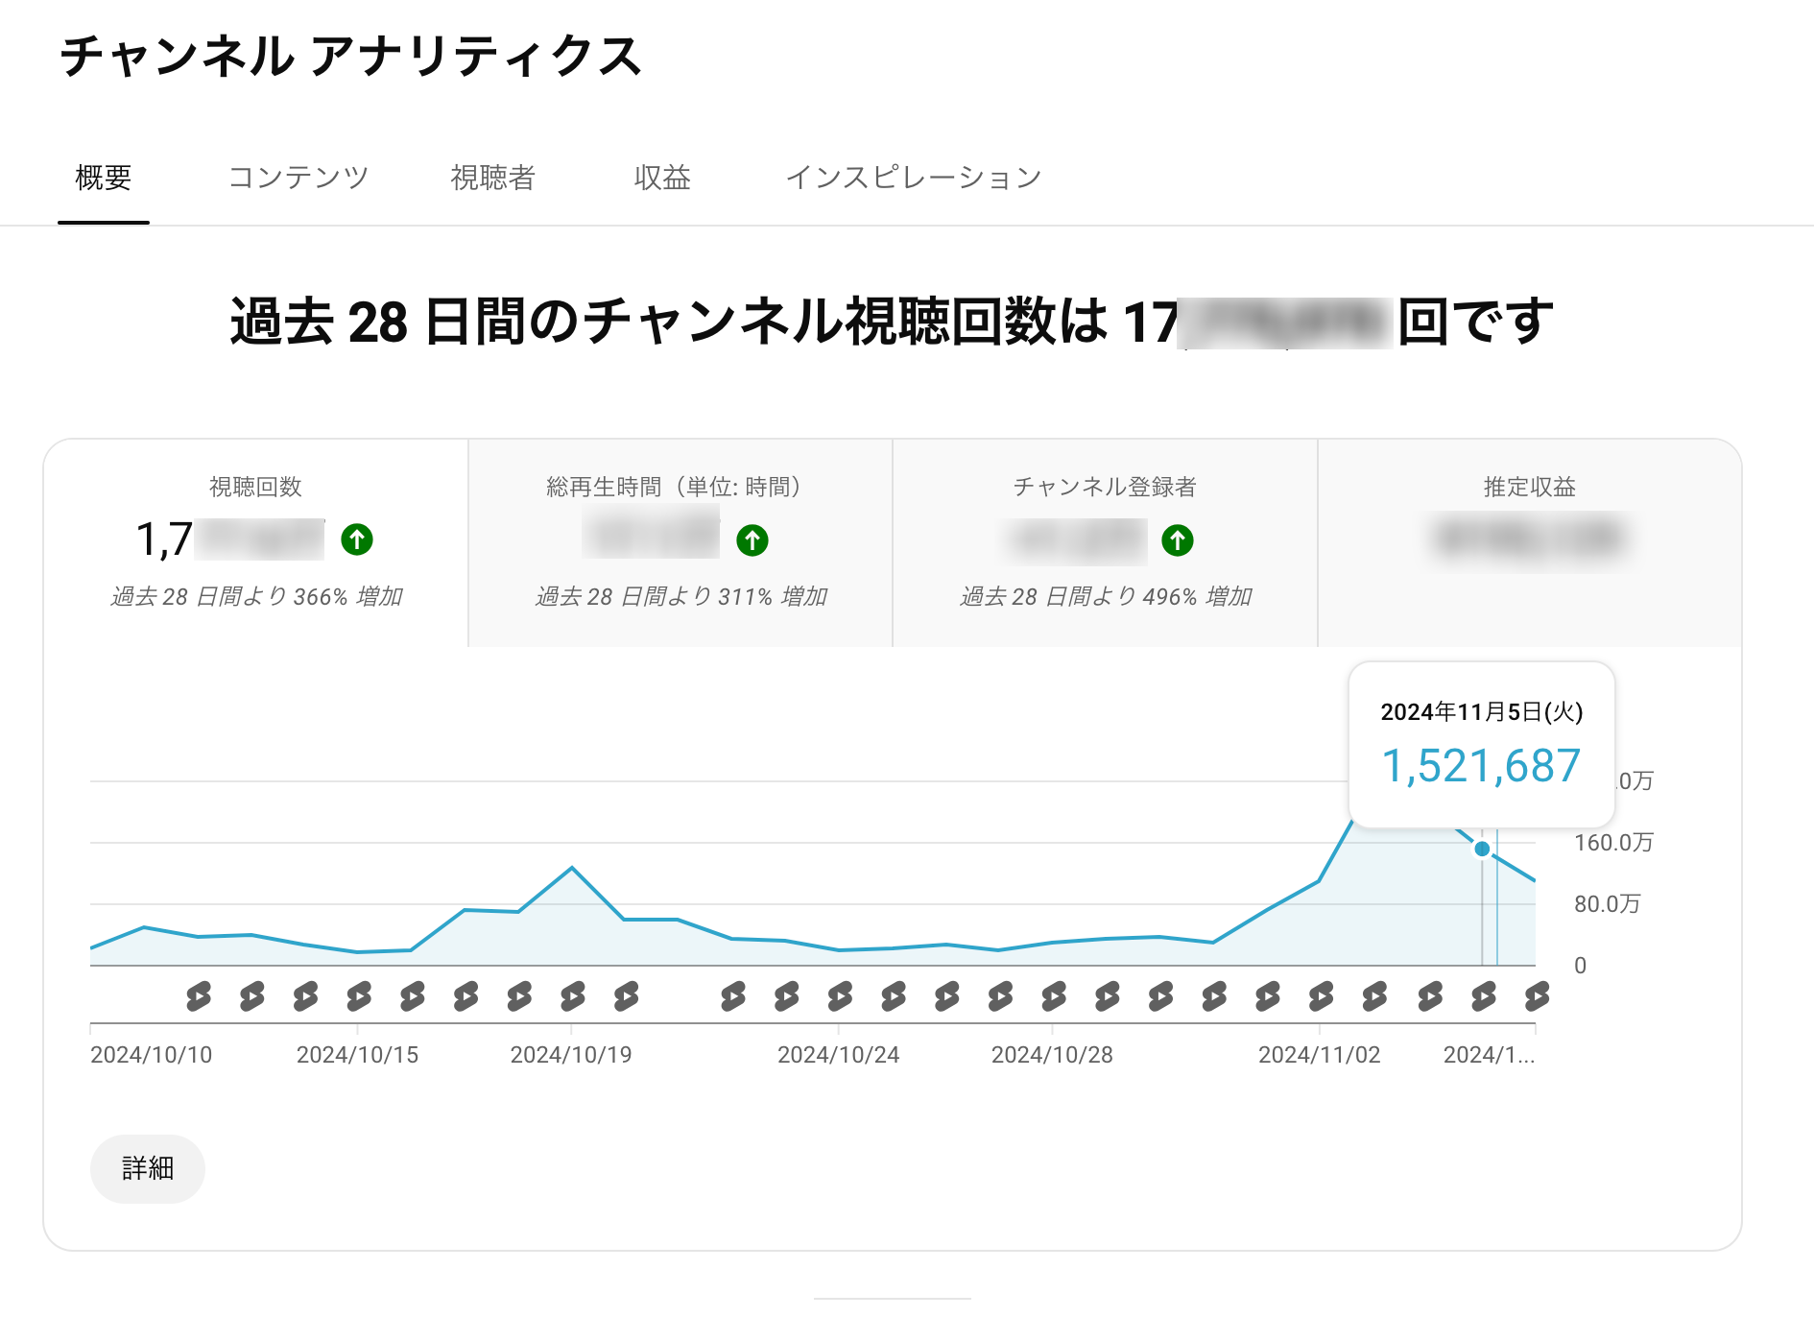
Task: Click the 1,521,687 value in the tooltip
Action: coord(1481,764)
